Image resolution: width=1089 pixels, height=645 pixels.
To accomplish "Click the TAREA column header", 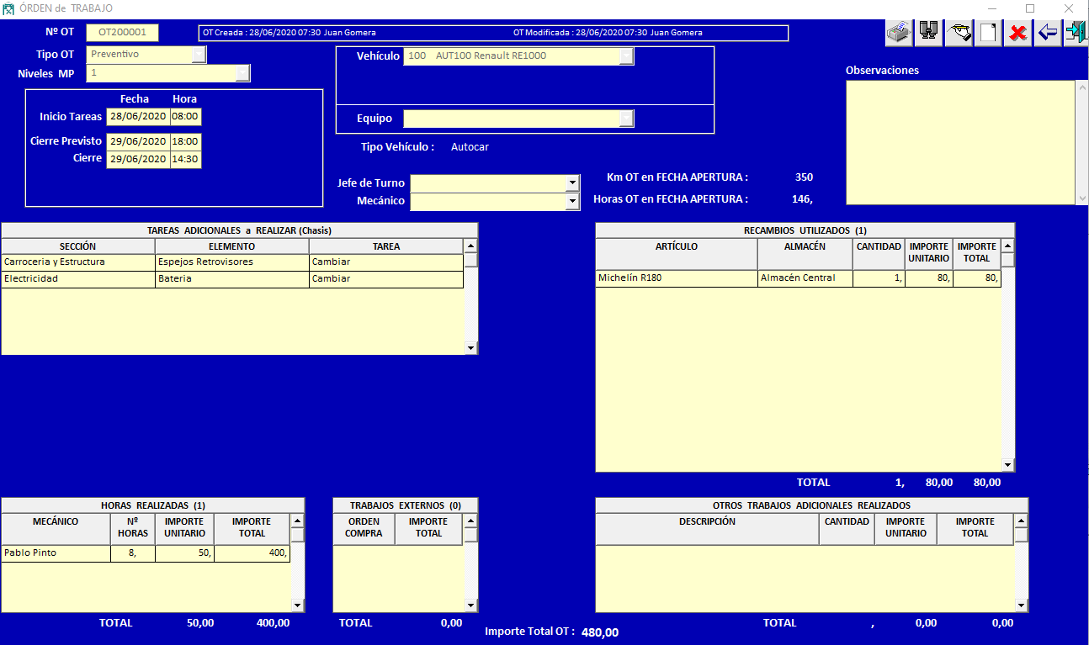I will (x=386, y=246).
